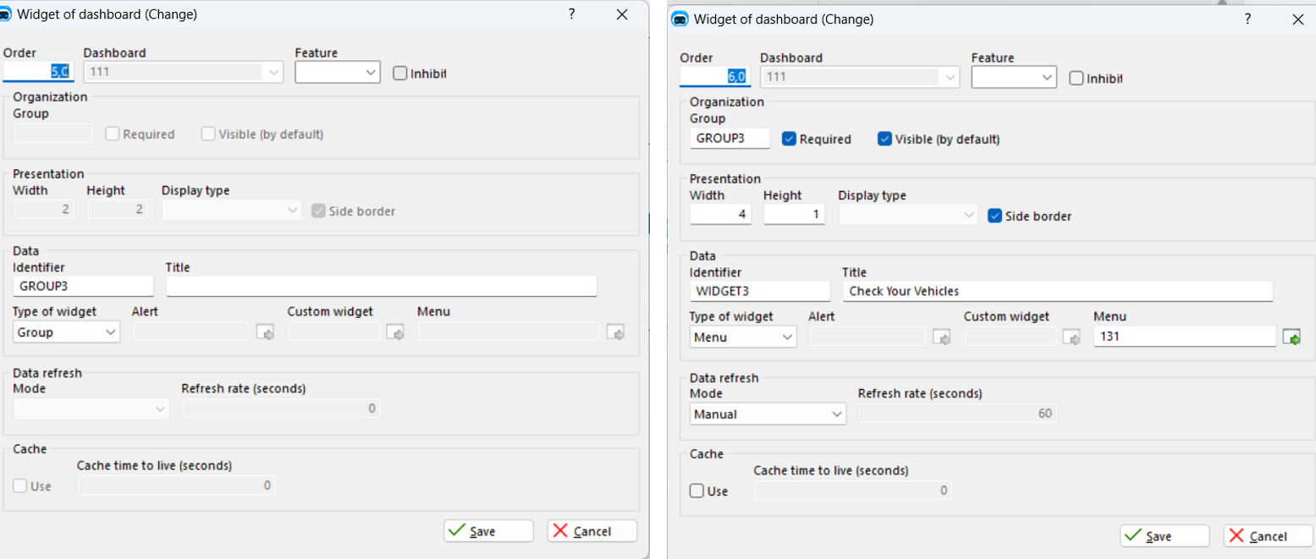Click Order field with value 5,0
The image size is (1316, 559).
(39, 73)
